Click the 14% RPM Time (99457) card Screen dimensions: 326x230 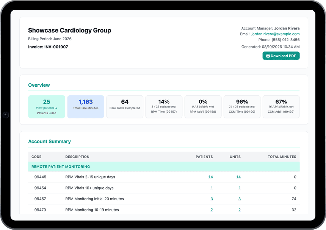click(164, 107)
